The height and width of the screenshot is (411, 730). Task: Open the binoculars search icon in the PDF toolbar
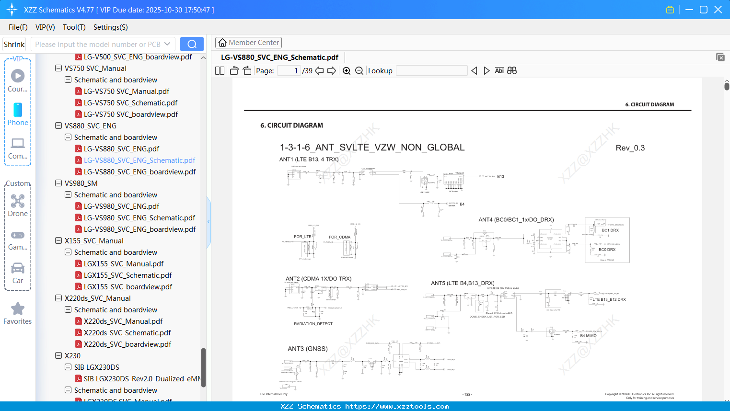pos(512,70)
